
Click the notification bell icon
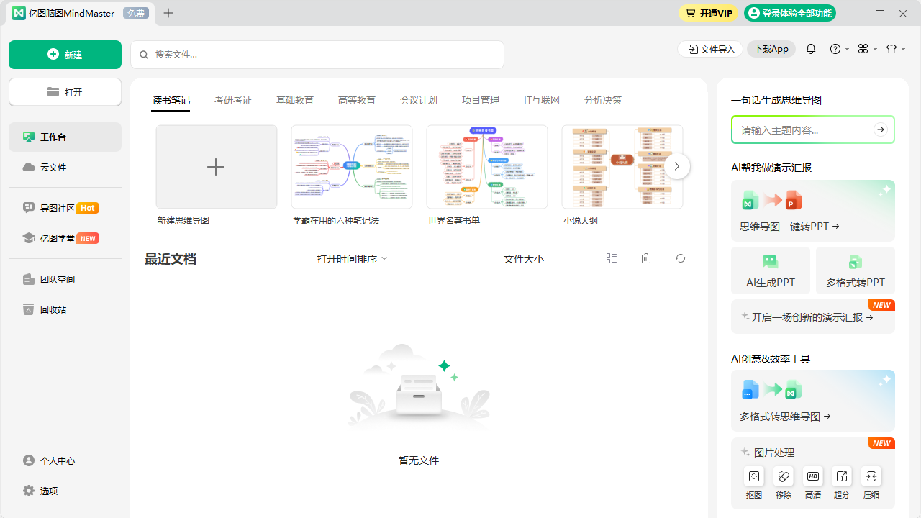(811, 49)
